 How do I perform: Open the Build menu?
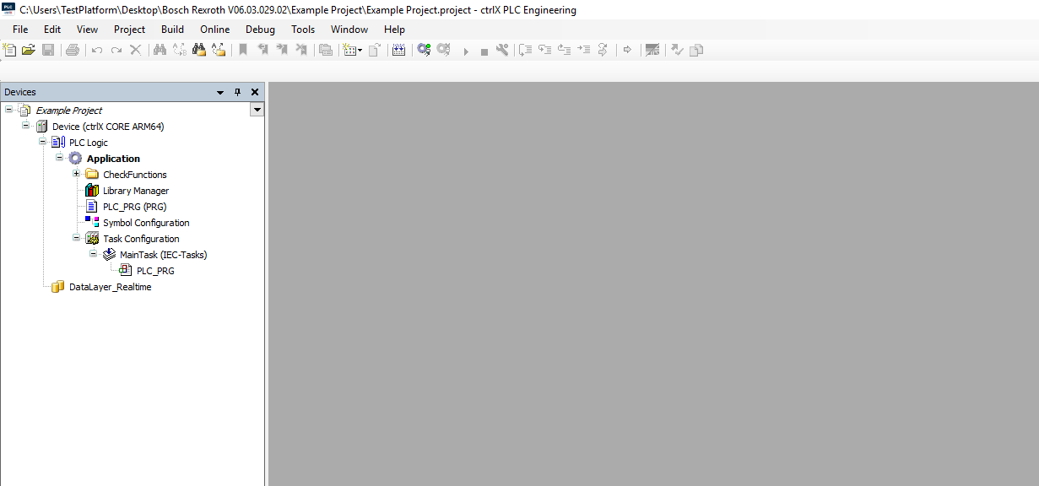tap(172, 30)
